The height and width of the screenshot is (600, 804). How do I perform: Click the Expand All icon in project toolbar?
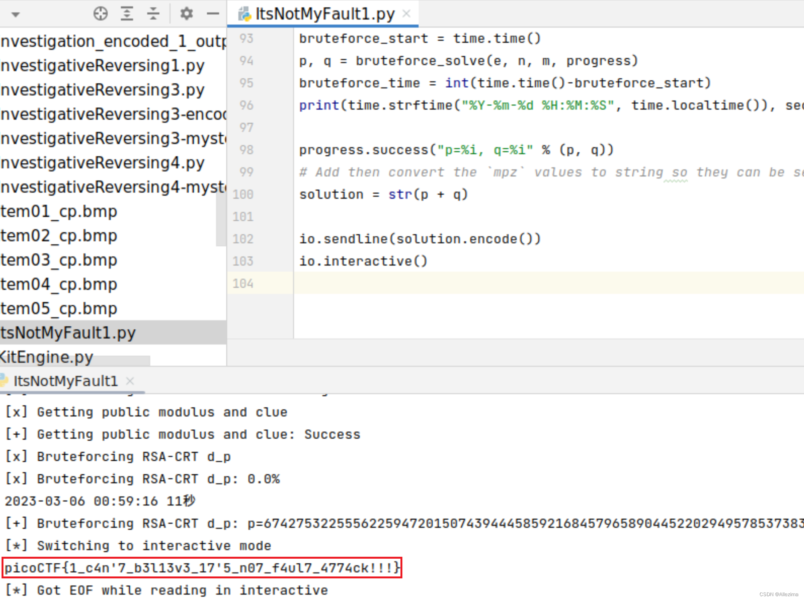pyautogui.click(x=127, y=14)
